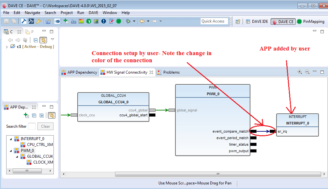Click the Save toolbar icon
The height and width of the screenshot is (189, 328).
click(x=6, y=21)
